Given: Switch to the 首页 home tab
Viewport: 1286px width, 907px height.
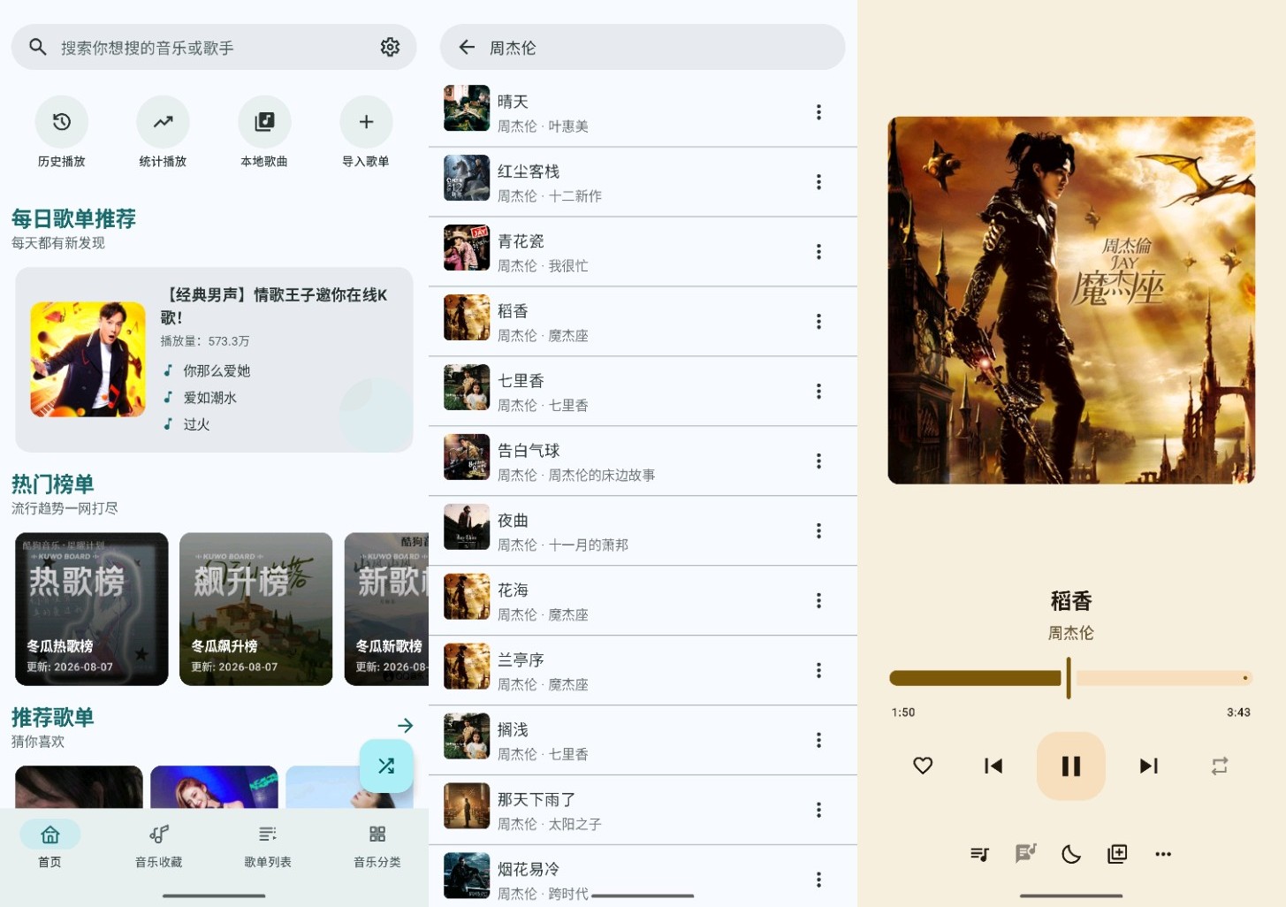Looking at the screenshot, I should pyautogui.click(x=50, y=844).
